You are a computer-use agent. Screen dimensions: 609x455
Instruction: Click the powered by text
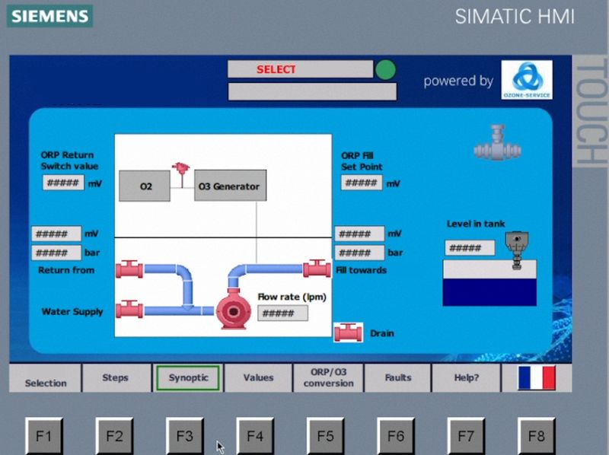[x=458, y=81]
